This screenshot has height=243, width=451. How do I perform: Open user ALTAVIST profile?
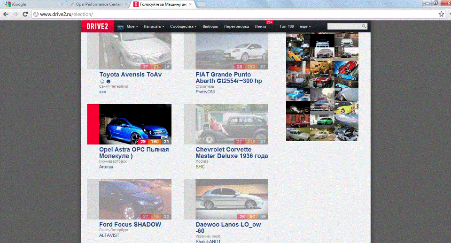tap(109, 235)
